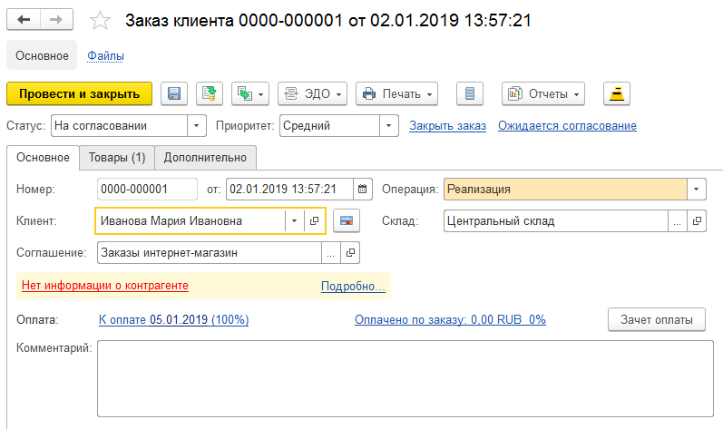Add the document to favorites with star
Image resolution: width=723 pixels, height=429 pixels.
pos(103,21)
